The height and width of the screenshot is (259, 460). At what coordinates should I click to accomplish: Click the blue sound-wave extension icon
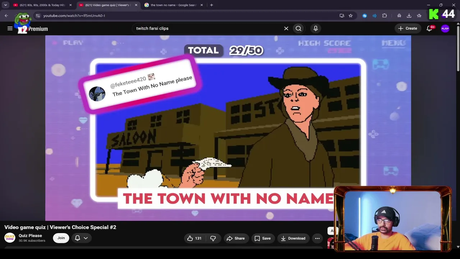pyautogui.click(x=374, y=15)
